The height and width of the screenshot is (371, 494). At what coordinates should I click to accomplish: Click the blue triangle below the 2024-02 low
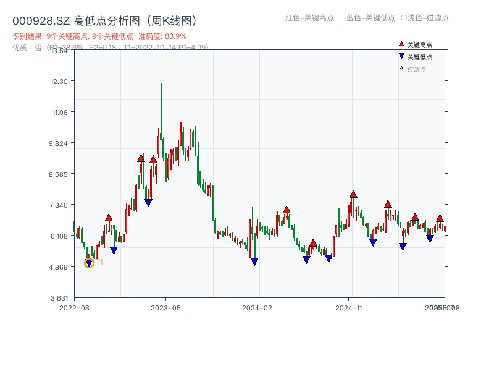click(x=254, y=262)
